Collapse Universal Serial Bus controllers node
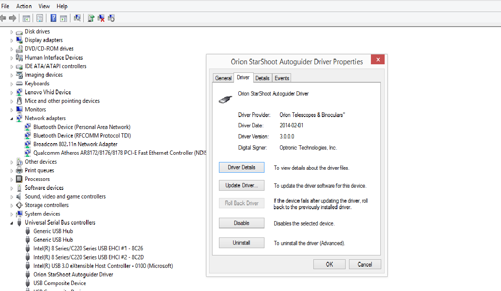 tap(12, 223)
